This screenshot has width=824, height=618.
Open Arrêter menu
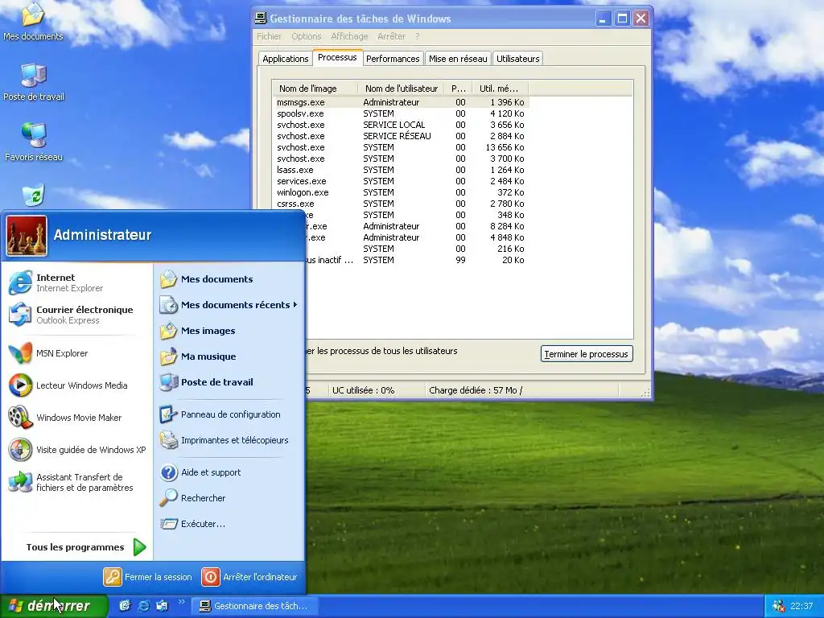[x=392, y=36]
